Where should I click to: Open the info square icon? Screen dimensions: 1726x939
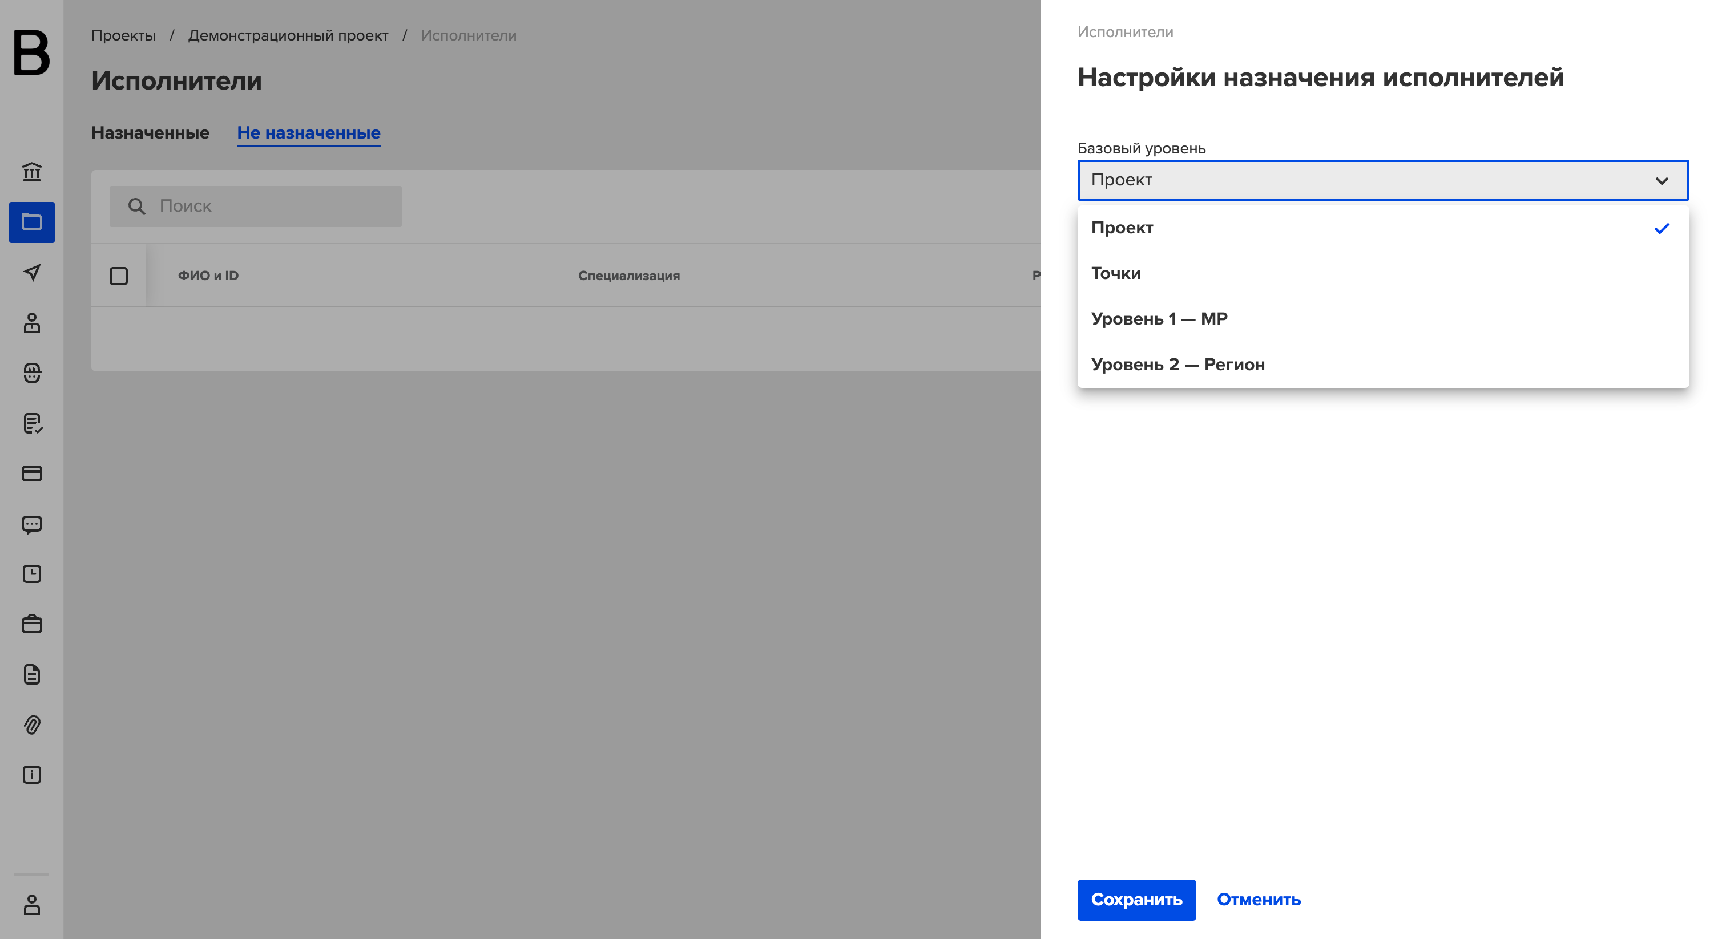(x=31, y=775)
